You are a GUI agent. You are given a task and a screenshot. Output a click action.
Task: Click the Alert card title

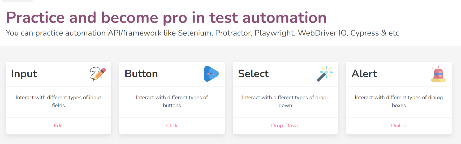(364, 74)
